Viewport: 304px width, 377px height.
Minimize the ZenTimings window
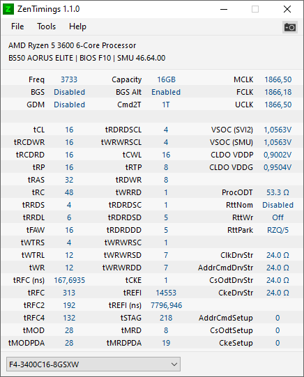pyautogui.click(x=224, y=9)
